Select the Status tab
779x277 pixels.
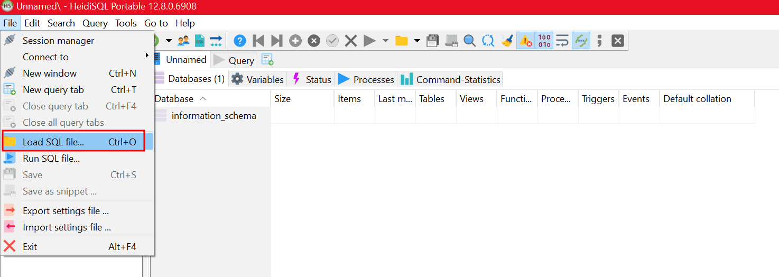tap(311, 79)
